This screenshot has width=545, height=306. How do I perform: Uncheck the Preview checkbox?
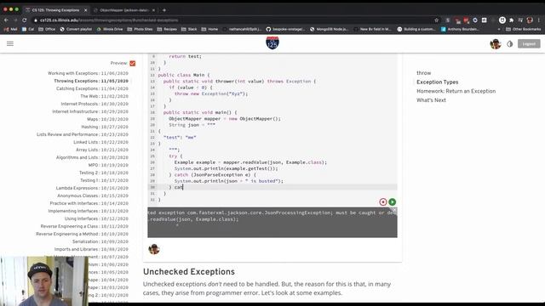pyautogui.click(x=133, y=63)
